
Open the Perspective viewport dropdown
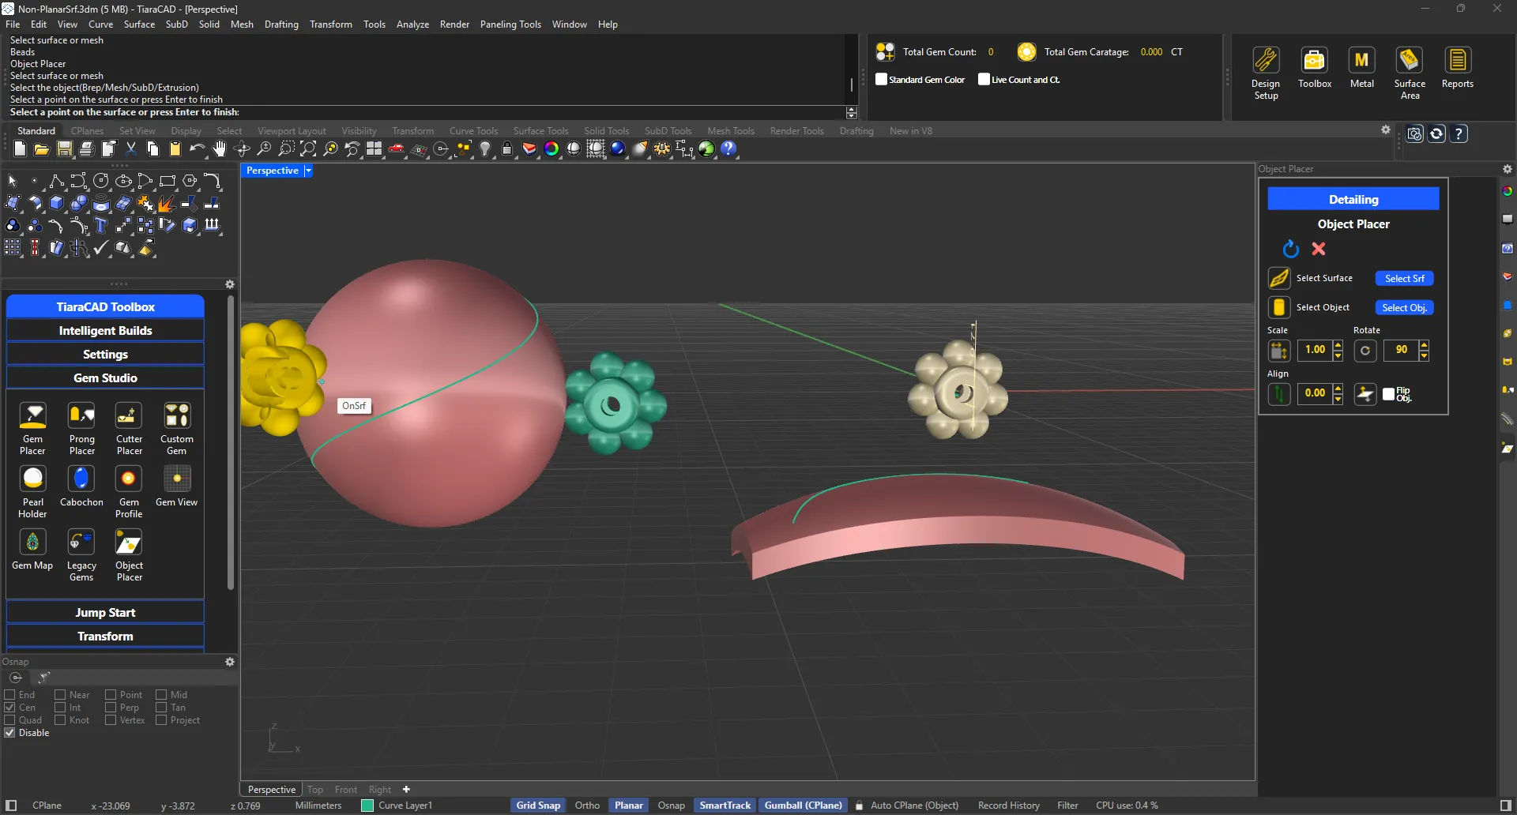307,170
